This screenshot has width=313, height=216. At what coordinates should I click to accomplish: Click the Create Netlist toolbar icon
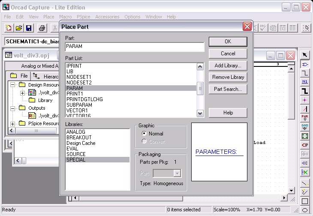click(x=273, y=28)
